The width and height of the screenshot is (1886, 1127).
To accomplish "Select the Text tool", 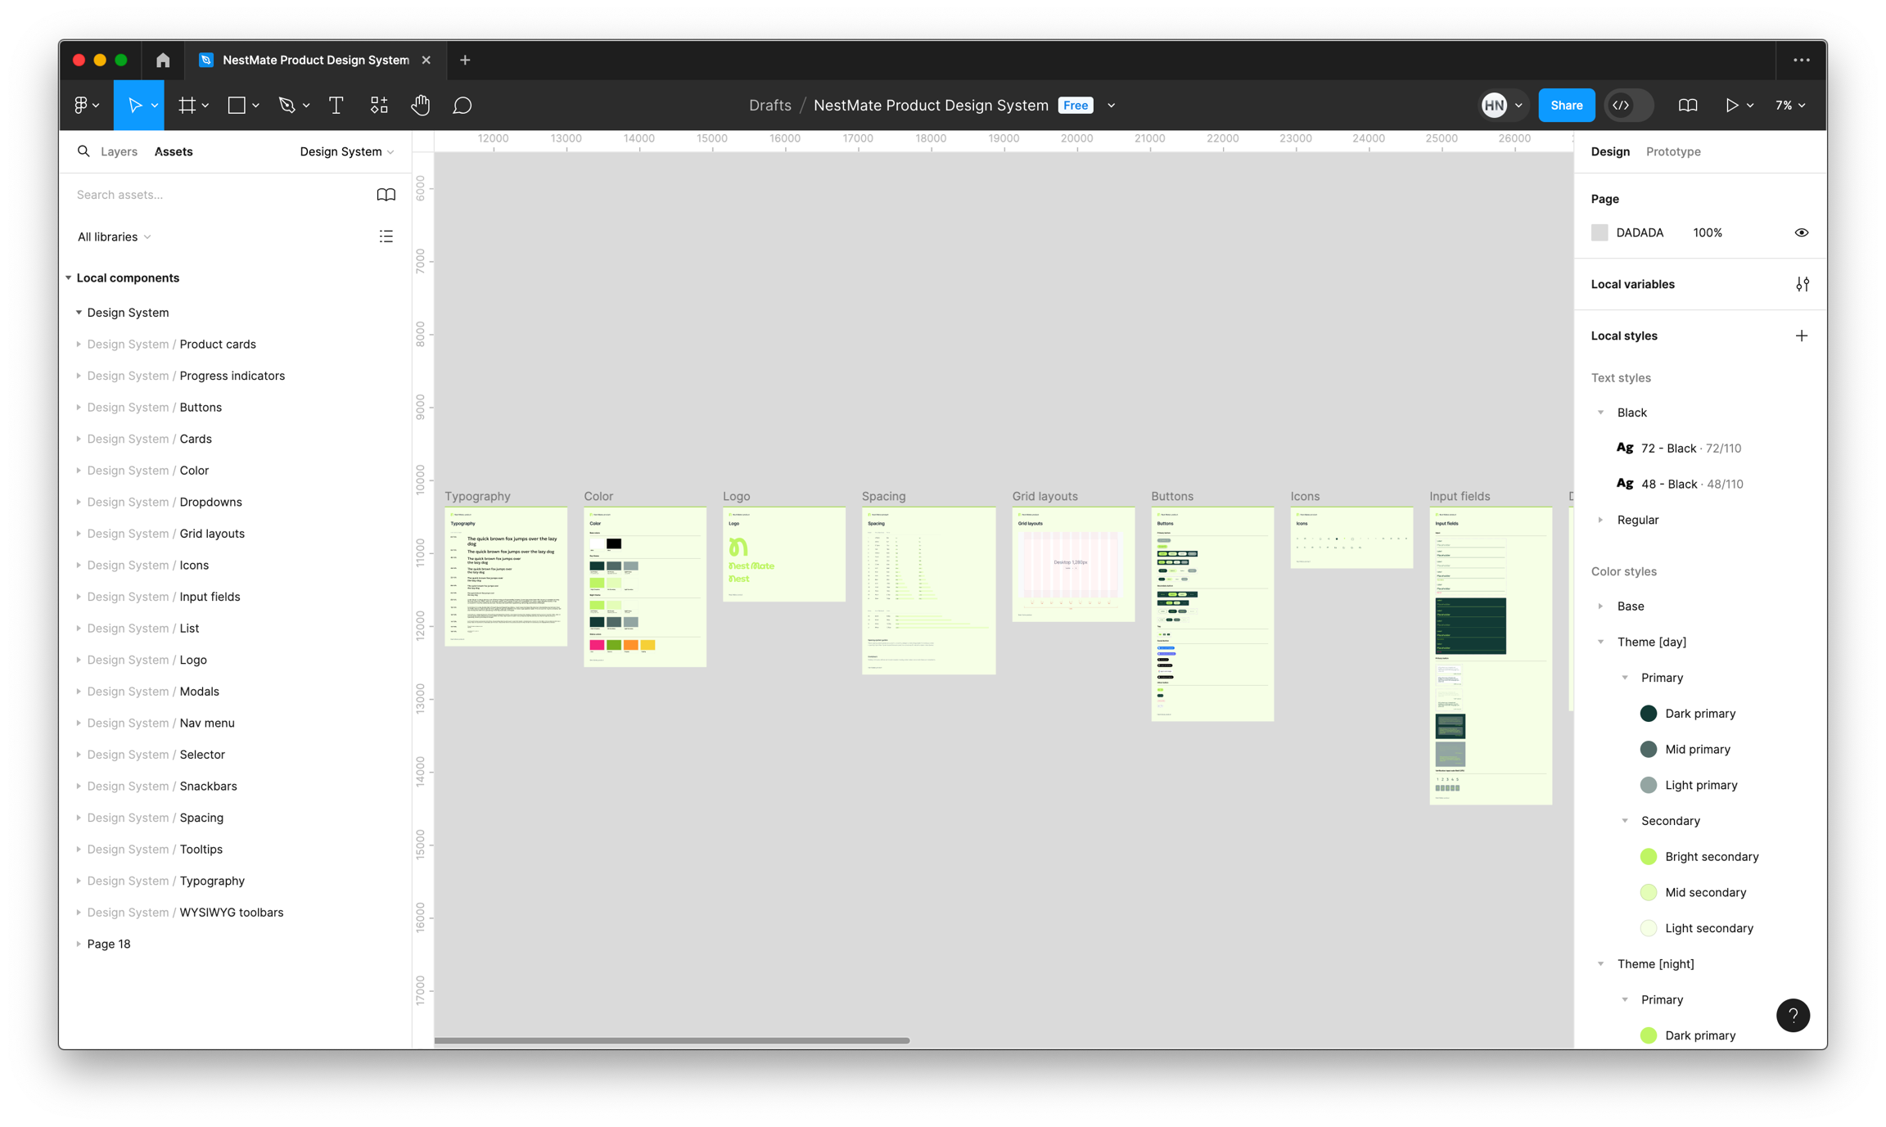I will [x=336, y=105].
